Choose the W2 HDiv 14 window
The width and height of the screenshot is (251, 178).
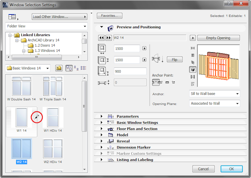coord(53,151)
